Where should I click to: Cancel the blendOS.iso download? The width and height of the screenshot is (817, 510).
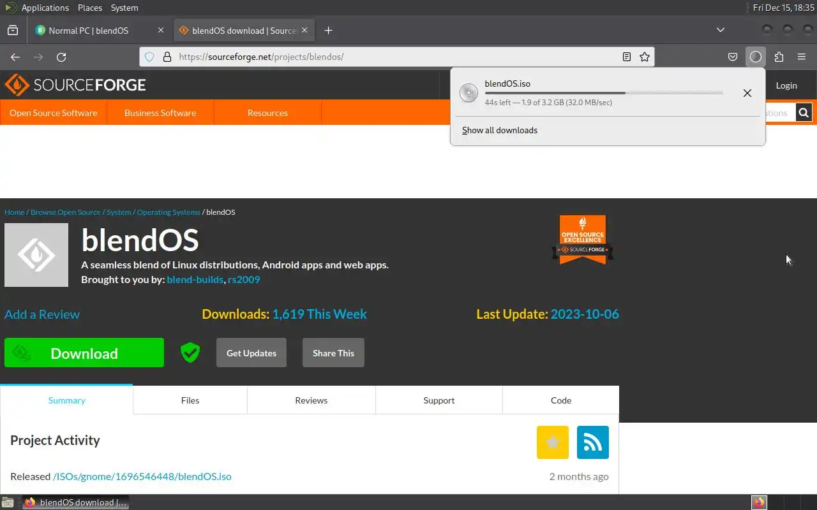[x=747, y=93]
